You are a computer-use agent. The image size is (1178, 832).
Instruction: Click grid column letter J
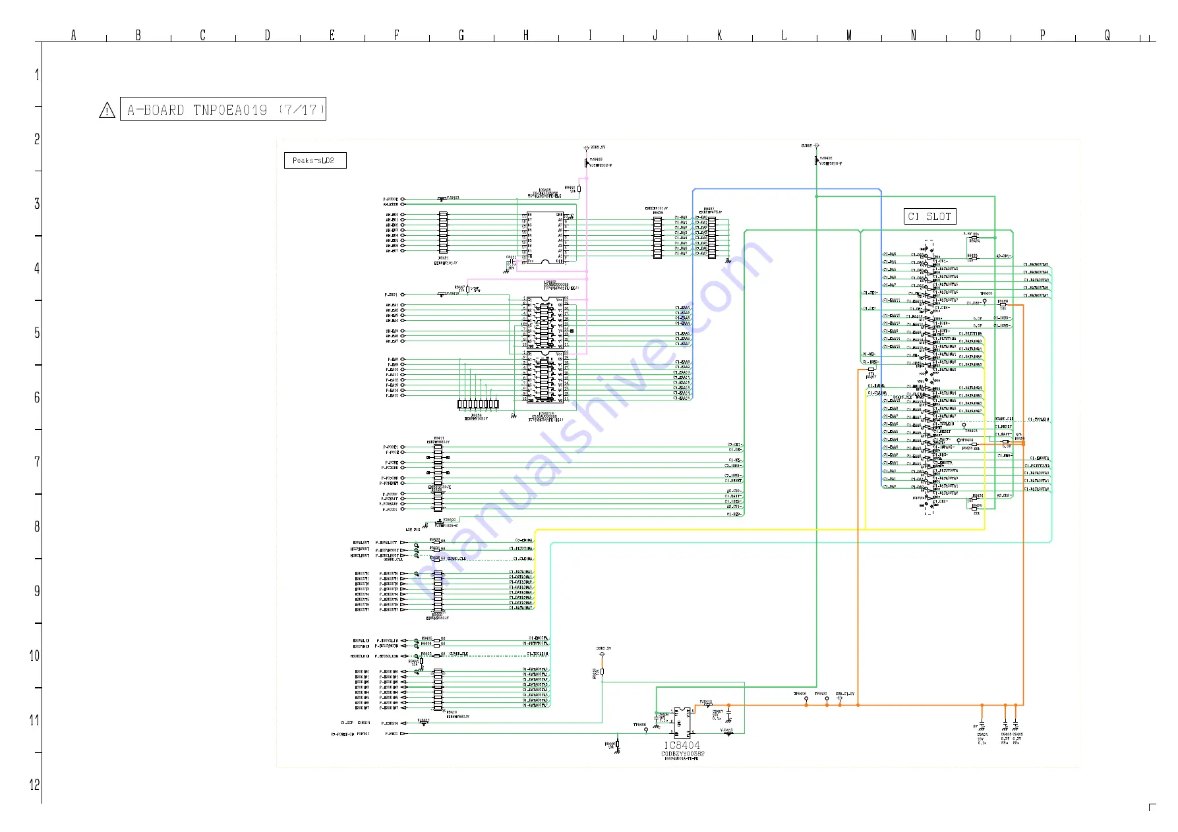(x=655, y=35)
